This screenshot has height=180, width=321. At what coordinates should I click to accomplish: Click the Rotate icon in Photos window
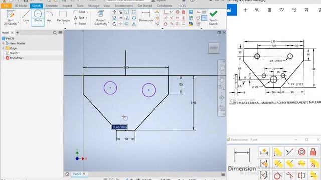pos(294,10)
